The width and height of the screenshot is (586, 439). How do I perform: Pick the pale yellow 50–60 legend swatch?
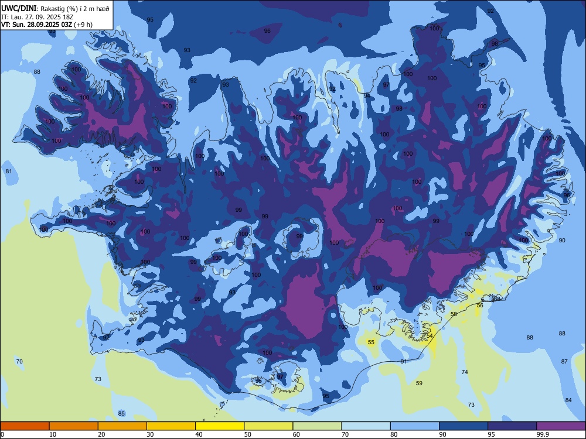pos(269,426)
